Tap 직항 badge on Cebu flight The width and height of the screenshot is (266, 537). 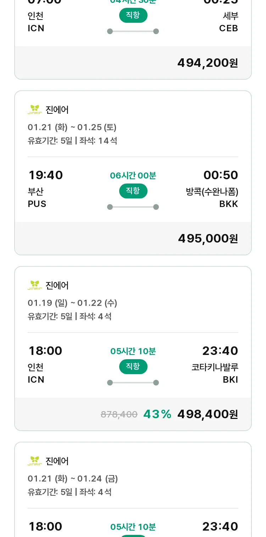click(x=133, y=15)
